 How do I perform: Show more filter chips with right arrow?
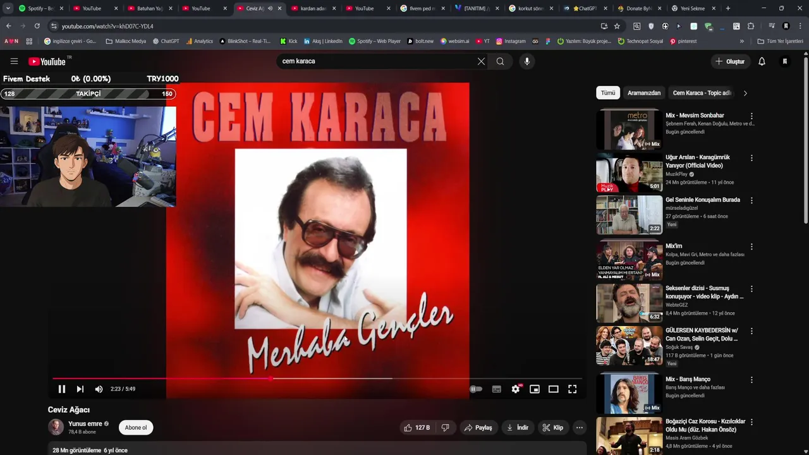(x=745, y=93)
